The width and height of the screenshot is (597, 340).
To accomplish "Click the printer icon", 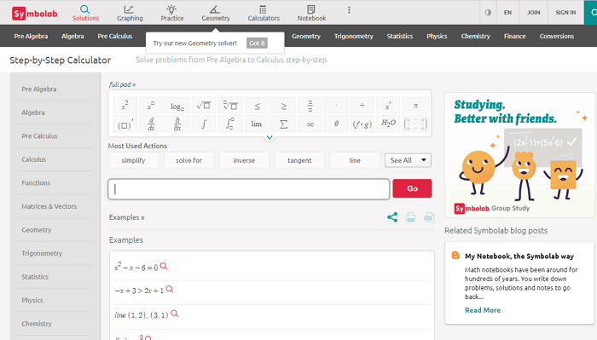I will (x=410, y=217).
